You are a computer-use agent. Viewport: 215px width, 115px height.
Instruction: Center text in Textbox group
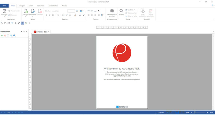point(92,15)
